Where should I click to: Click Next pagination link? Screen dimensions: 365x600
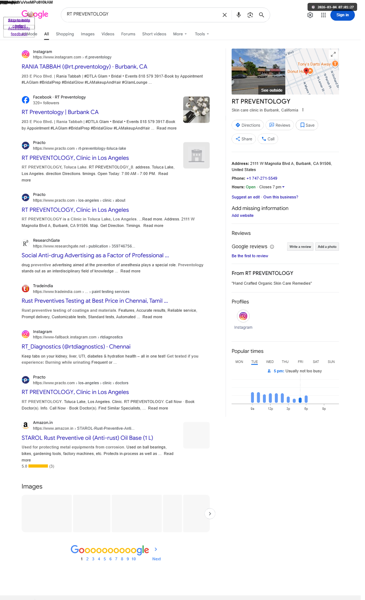pos(157,559)
